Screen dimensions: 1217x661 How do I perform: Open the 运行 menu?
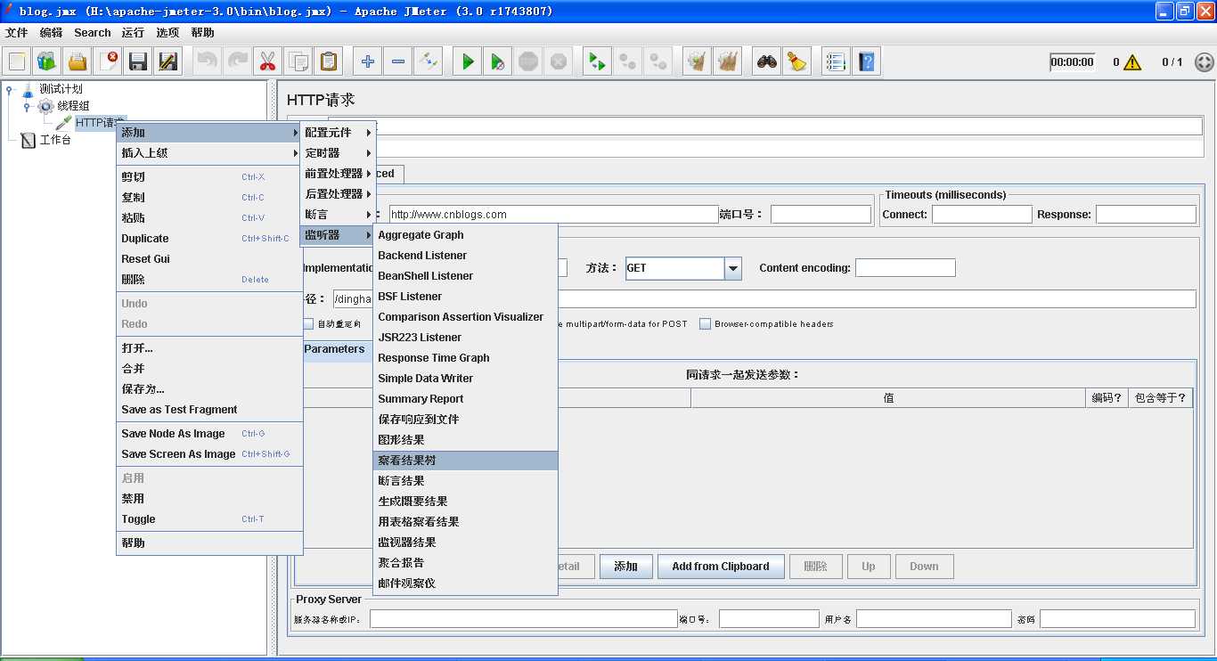pos(133,32)
